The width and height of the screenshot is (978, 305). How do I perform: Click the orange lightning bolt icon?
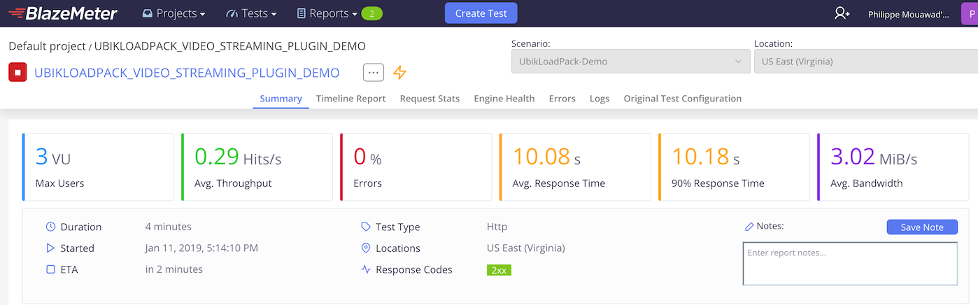coord(399,72)
